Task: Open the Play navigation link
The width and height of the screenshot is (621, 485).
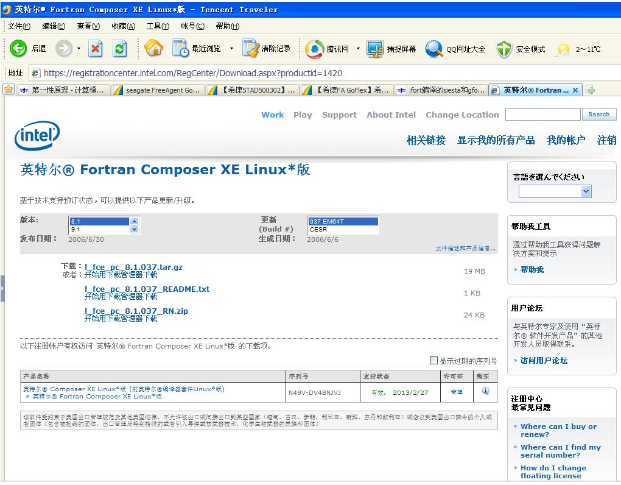Action: pos(303,115)
